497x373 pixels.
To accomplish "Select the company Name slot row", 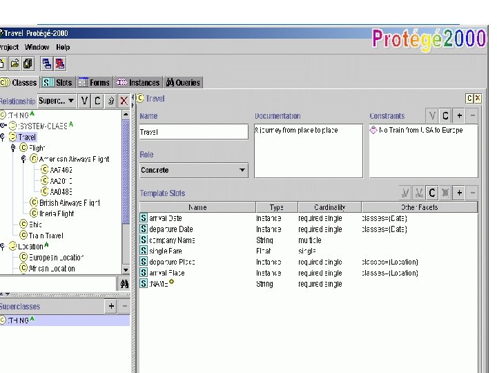I will (x=309, y=240).
